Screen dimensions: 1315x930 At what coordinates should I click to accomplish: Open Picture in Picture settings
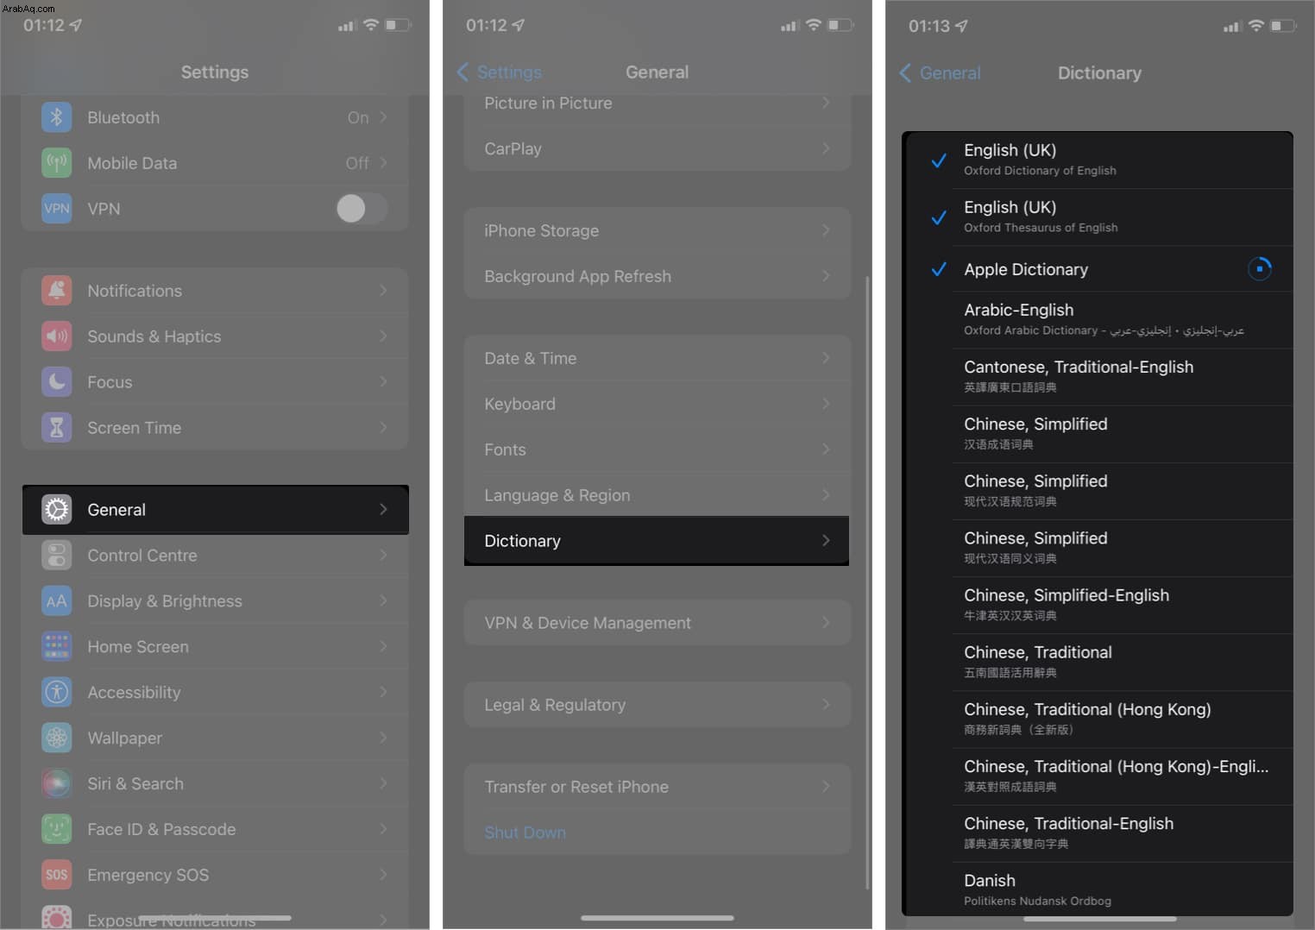[x=657, y=104]
